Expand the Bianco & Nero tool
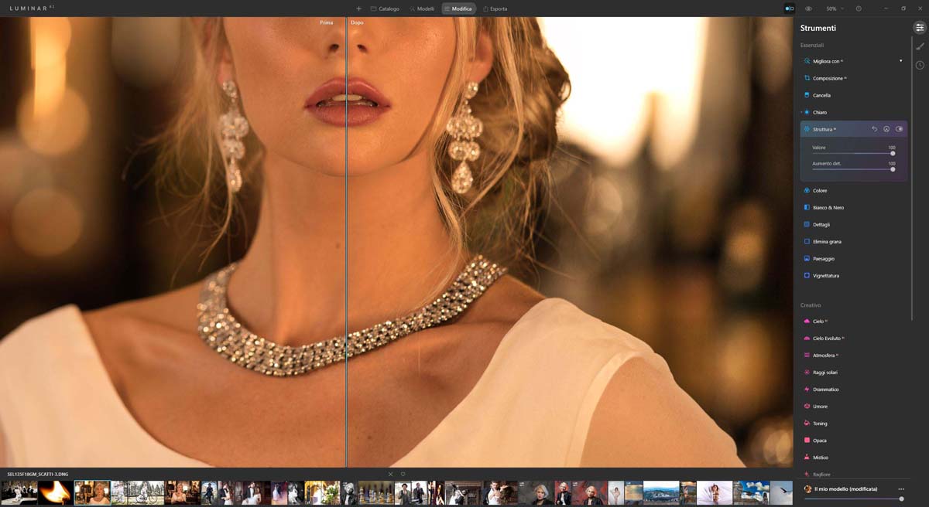This screenshot has width=929, height=507. (828, 208)
